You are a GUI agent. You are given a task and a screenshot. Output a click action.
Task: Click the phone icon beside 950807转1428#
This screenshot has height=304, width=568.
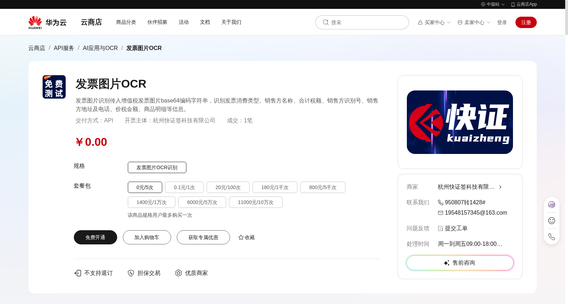pos(441,203)
